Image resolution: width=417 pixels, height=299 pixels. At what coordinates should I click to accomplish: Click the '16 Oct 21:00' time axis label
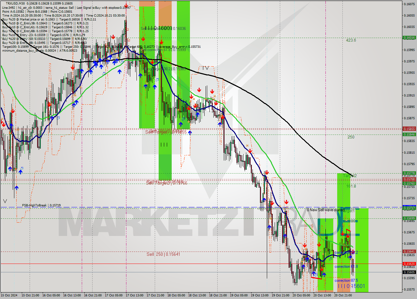pos(93,295)
